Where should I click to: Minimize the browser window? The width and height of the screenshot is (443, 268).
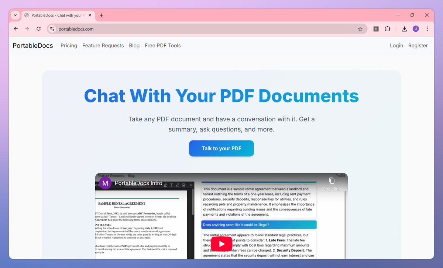398,15
